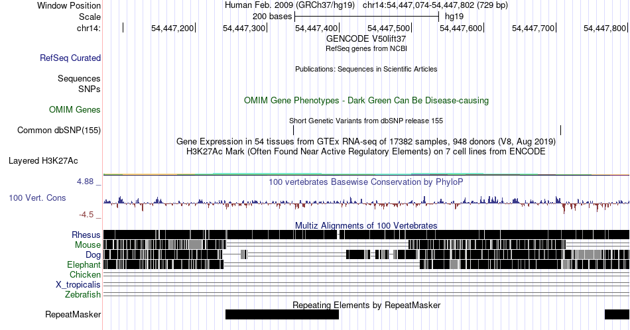Click the chr14: base position label
This screenshot has width=630, height=330.
(x=89, y=28)
